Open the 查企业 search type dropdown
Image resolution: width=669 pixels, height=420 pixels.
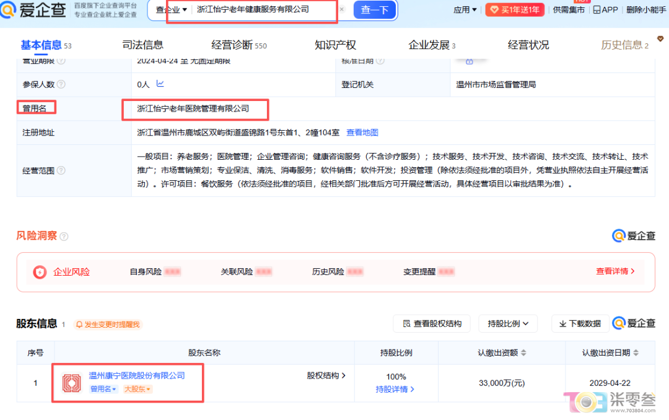click(171, 9)
